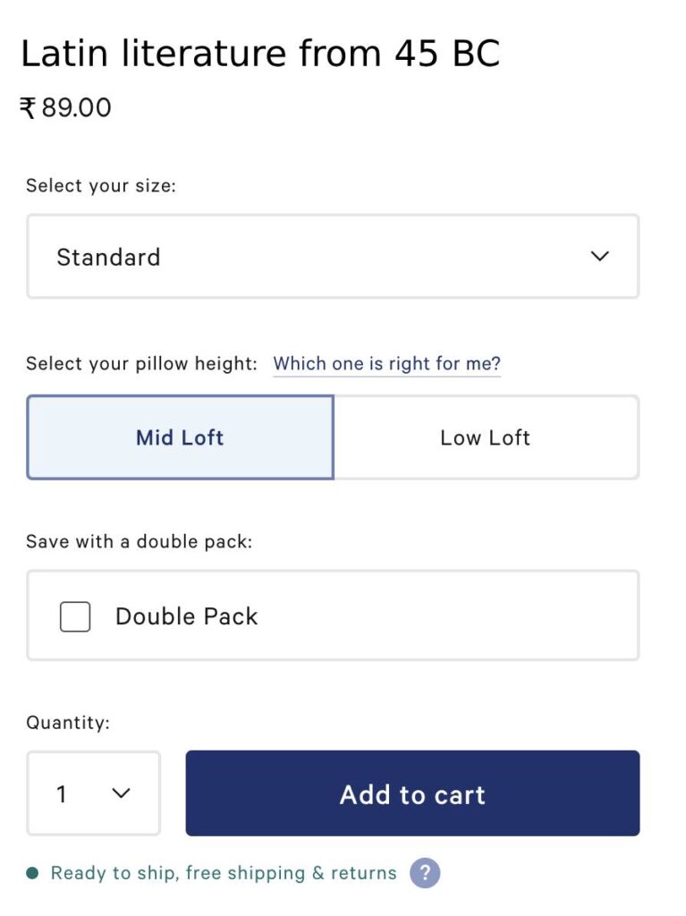
Task: Click the Quantity label text
Action: (68, 723)
